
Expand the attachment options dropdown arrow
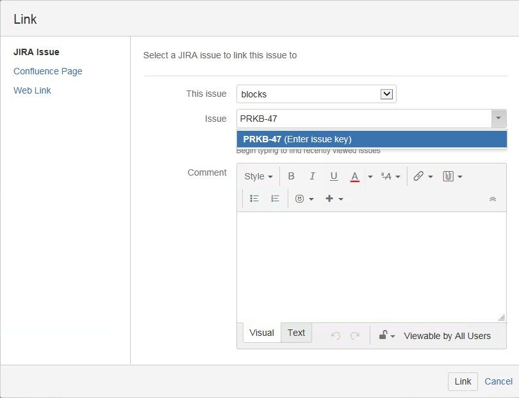click(460, 177)
